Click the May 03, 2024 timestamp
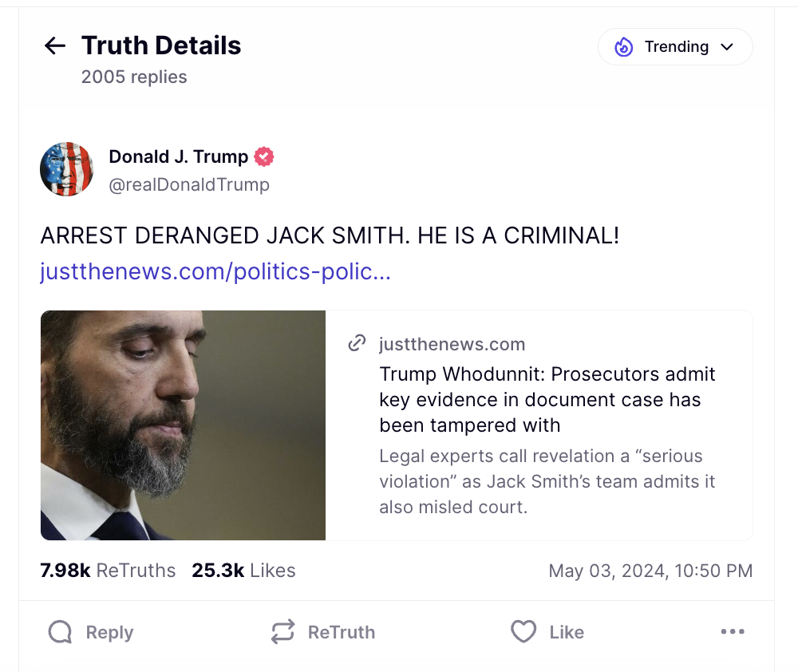The width and height of the screenshot is (798, 672). pos(650,571)
